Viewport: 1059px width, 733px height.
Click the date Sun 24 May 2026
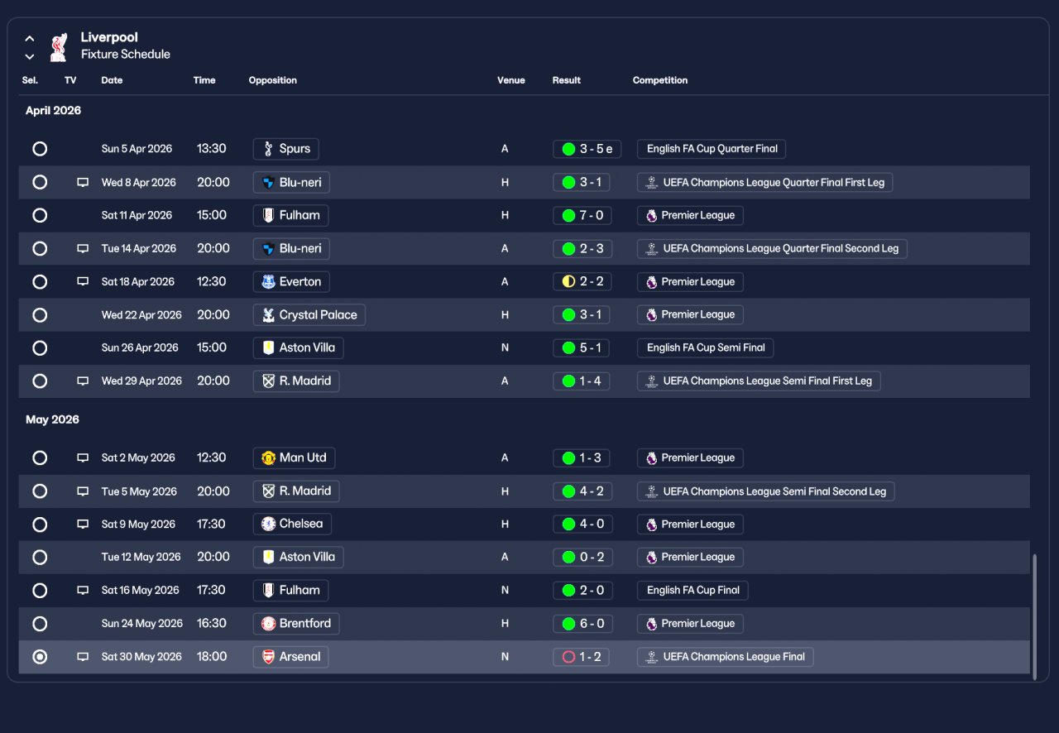click(142, 623)
